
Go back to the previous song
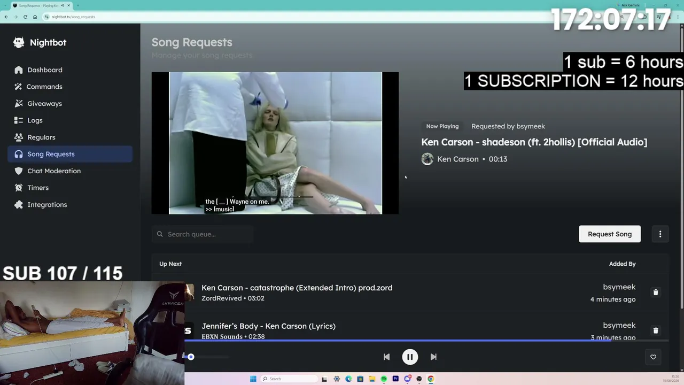pyautogui.click(x=386, y=357)
